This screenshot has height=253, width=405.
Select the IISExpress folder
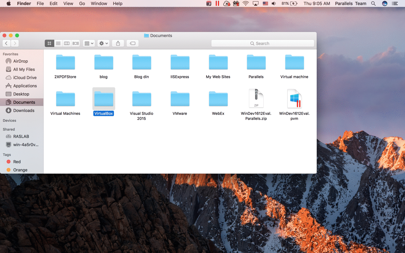tap(180, 62)
